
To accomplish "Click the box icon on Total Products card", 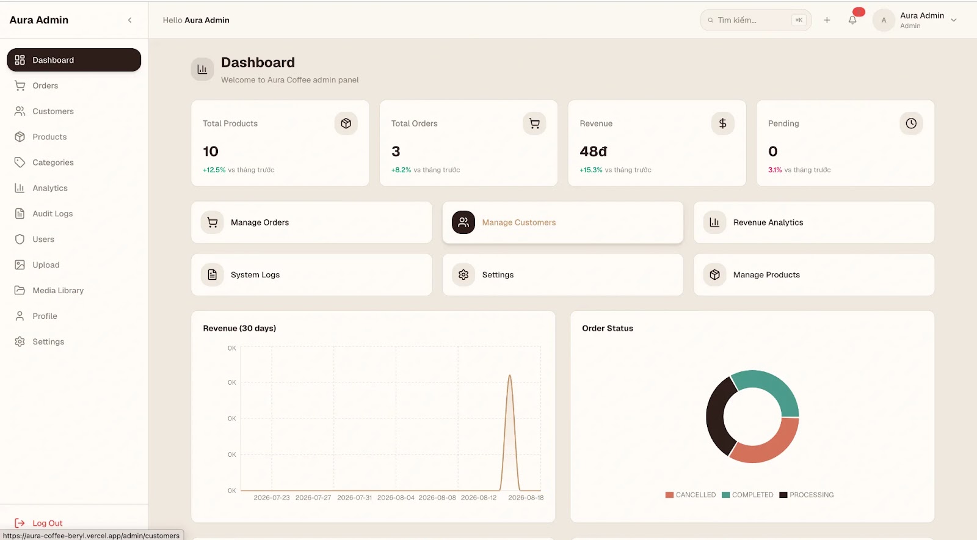I will click(346, 123).
